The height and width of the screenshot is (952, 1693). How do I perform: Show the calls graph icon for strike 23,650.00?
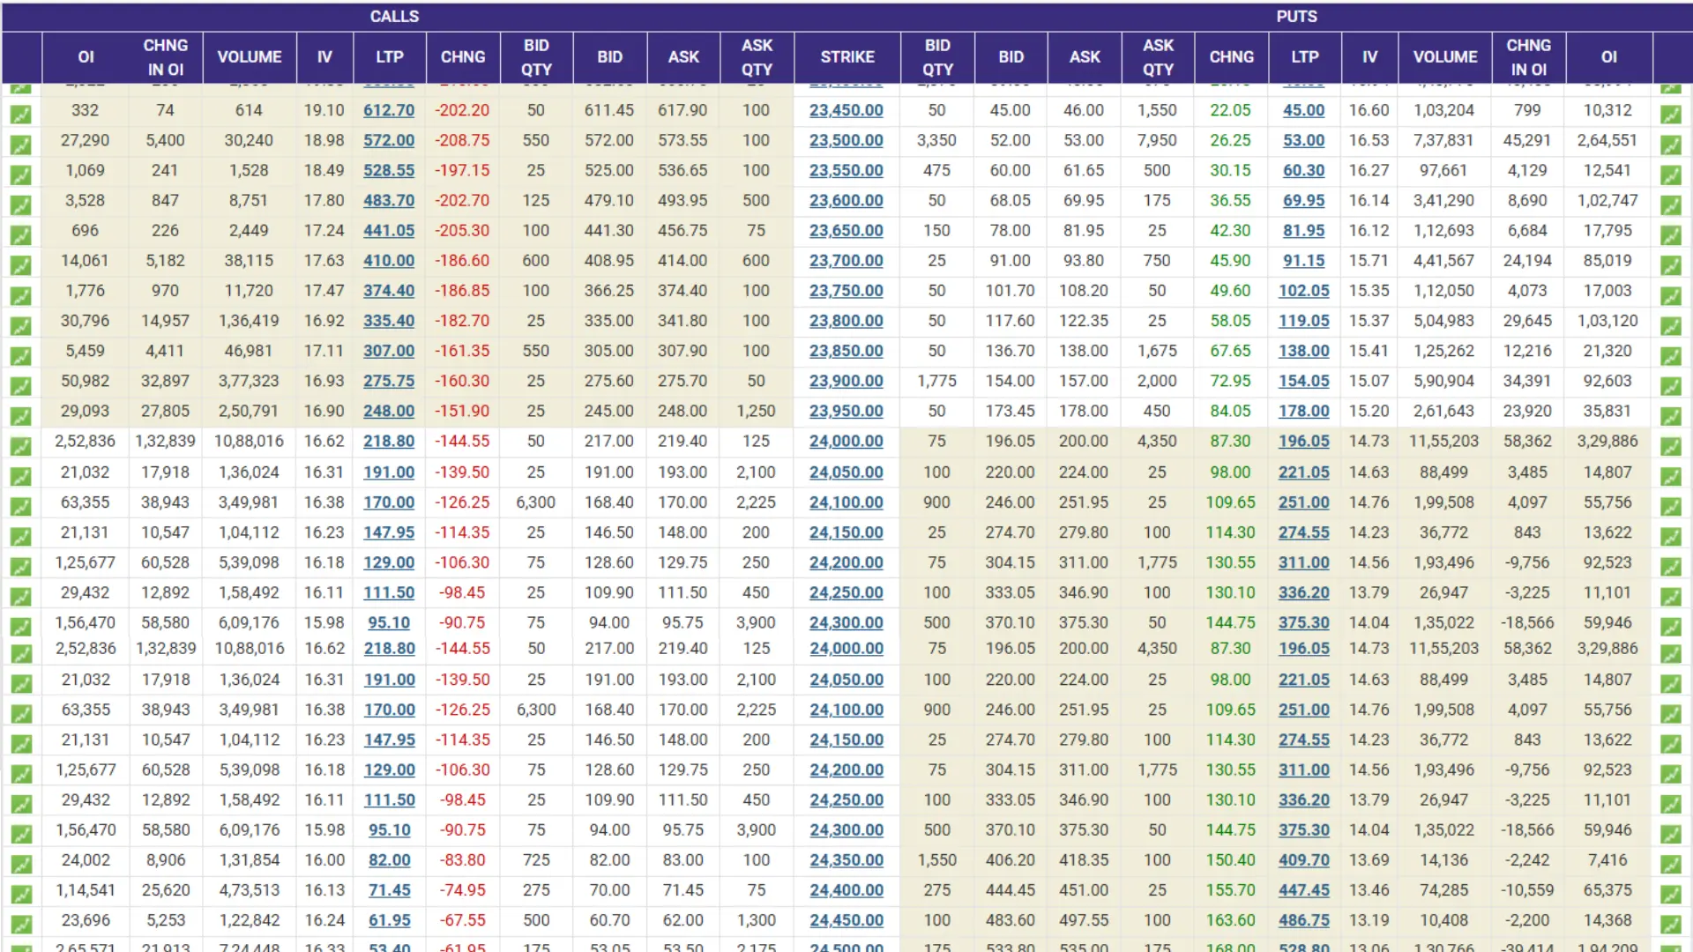pos(20,234)
